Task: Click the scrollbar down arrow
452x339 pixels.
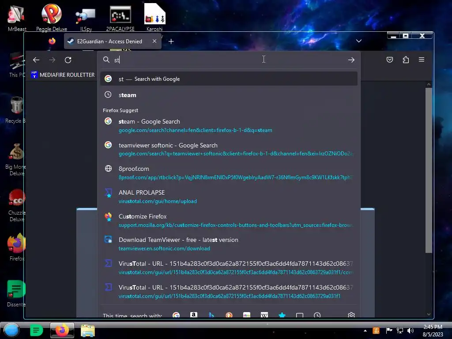Action: [429, 314]
